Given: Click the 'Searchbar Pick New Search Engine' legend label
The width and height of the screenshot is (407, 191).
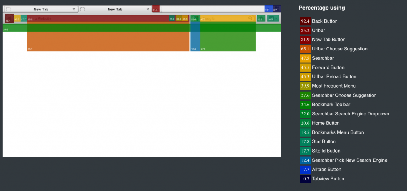Looking at the screenshot, I should (350, 160).
